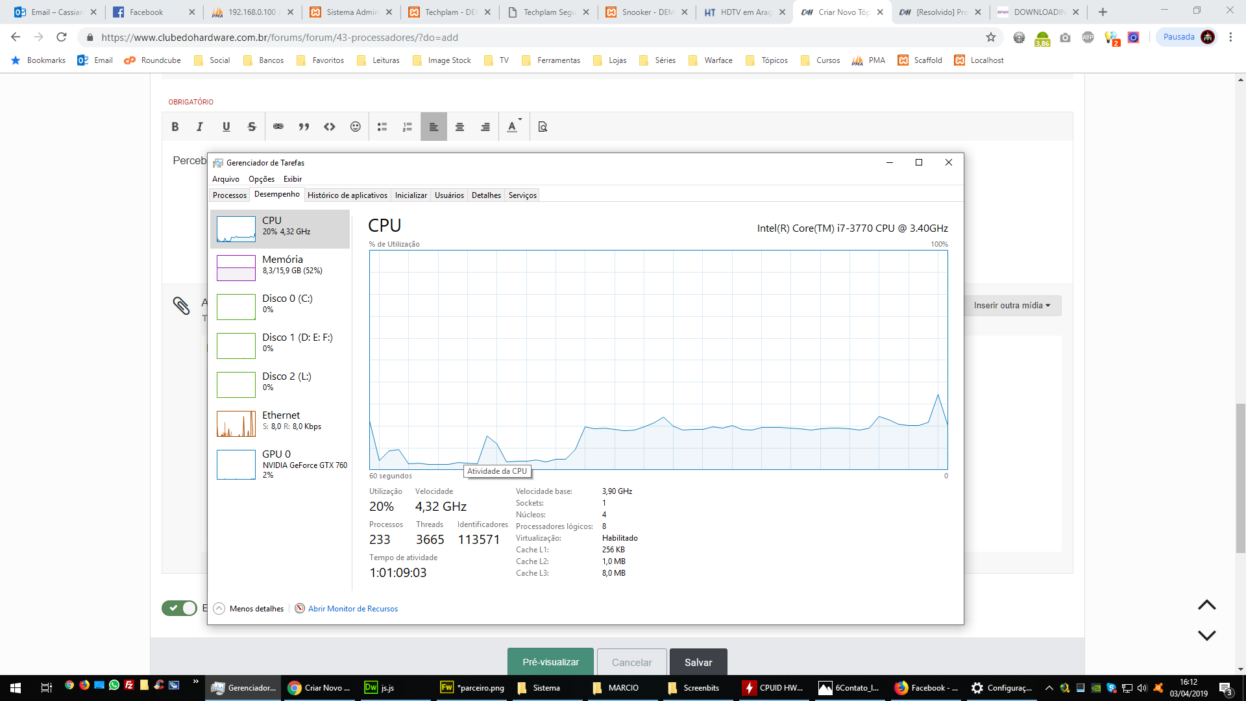Click the editor preview icon

pos(543,127)
